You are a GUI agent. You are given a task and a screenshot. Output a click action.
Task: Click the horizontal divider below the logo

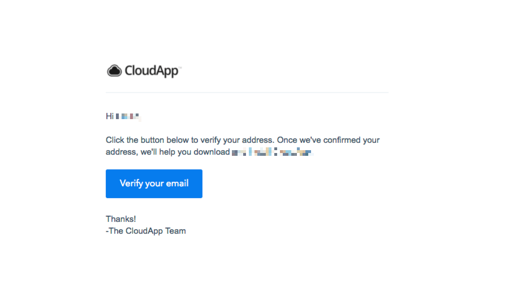click(247, 93)
